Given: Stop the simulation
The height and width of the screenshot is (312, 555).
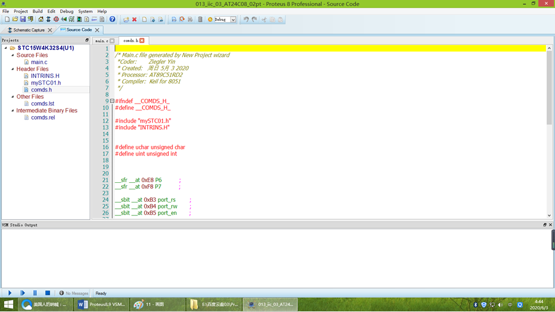Looking at the screenshot, I should 48,293.
